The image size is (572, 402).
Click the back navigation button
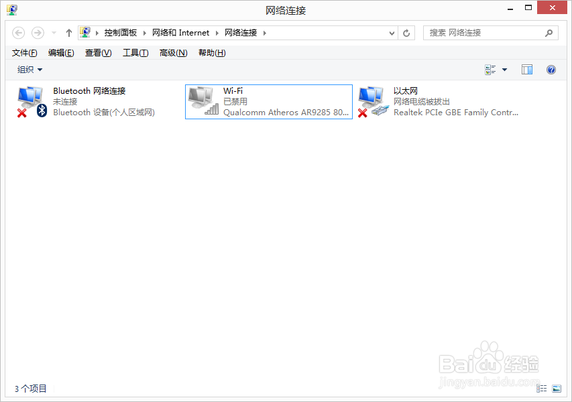tap(18, 32)
